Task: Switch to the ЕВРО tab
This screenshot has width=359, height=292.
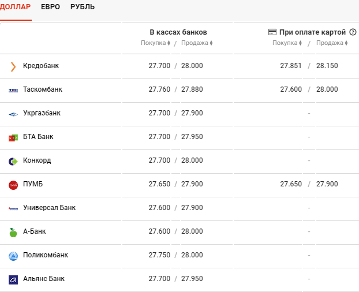Action: click(50, 7)
